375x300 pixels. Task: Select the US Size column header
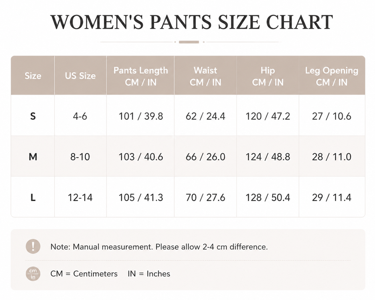click(x=80, y=76)
